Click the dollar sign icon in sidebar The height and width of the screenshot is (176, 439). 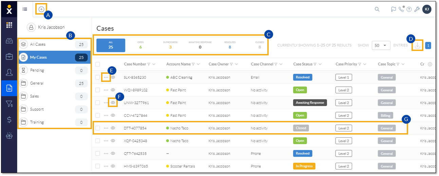(x=9, y=119)
